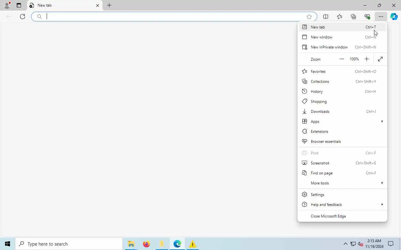The image size is (401, 250).
Task: Click the back navigation arrow
Action: 9,17
